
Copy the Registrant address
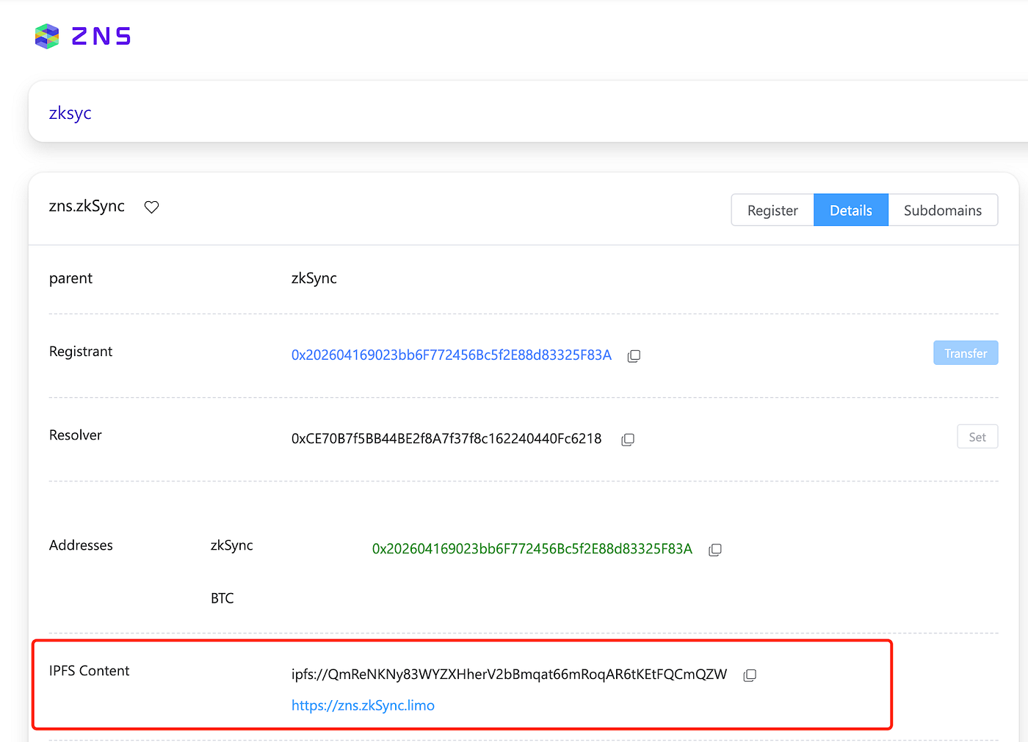634,356
